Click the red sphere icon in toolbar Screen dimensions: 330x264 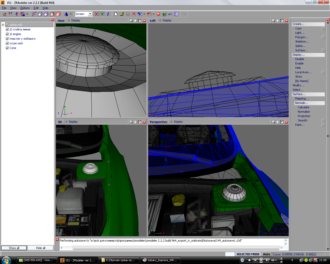tap(158, 14)
